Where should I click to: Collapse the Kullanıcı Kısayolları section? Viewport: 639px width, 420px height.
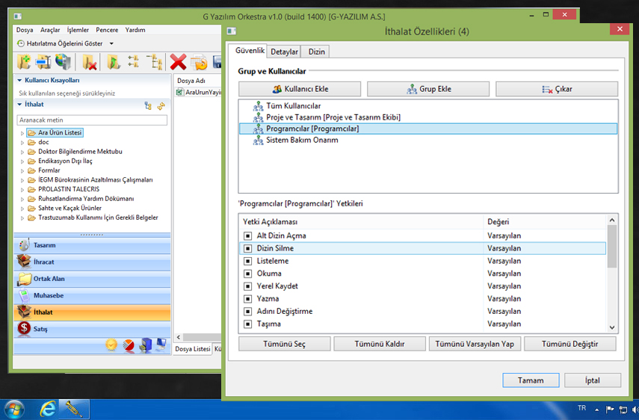[x=19, y=80]
